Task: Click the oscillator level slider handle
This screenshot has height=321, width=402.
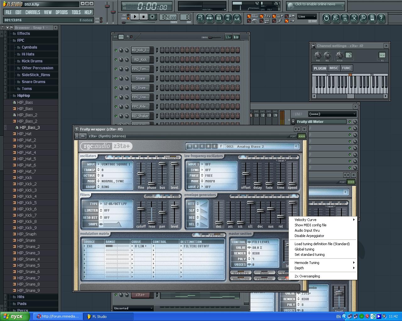Action: (174, 164)
